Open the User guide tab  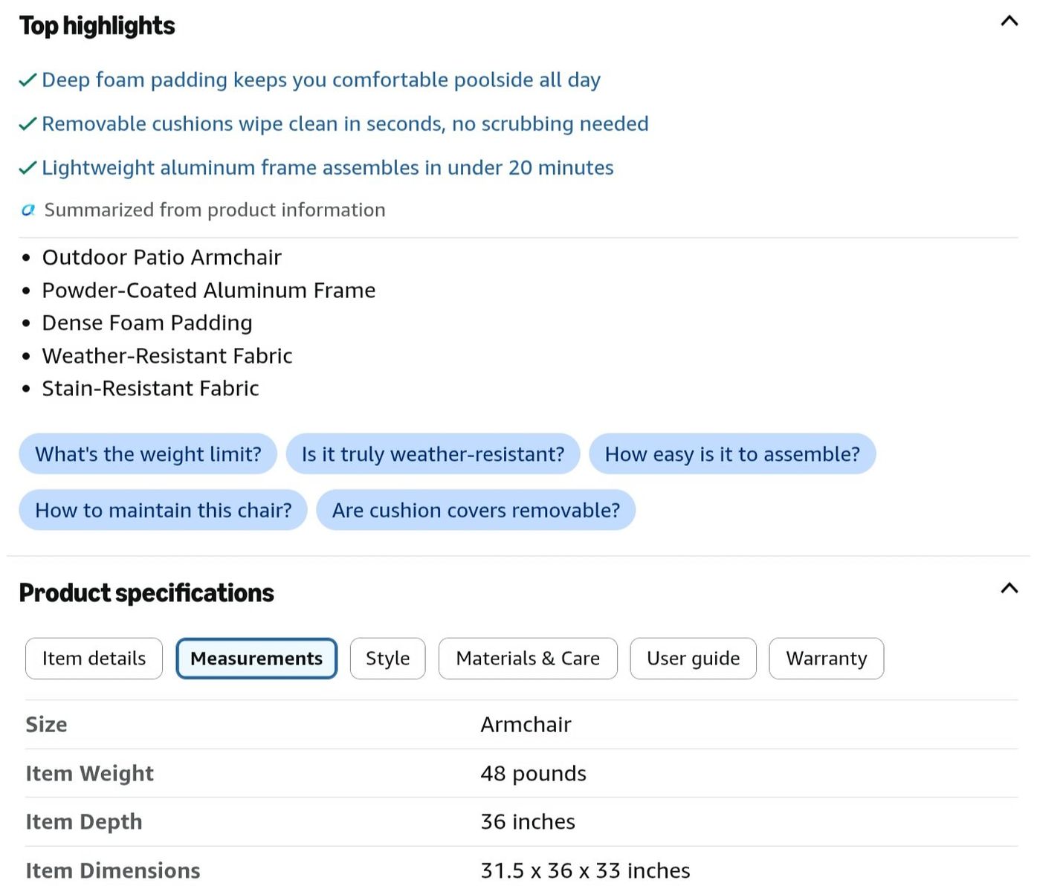tap(693, 659)
